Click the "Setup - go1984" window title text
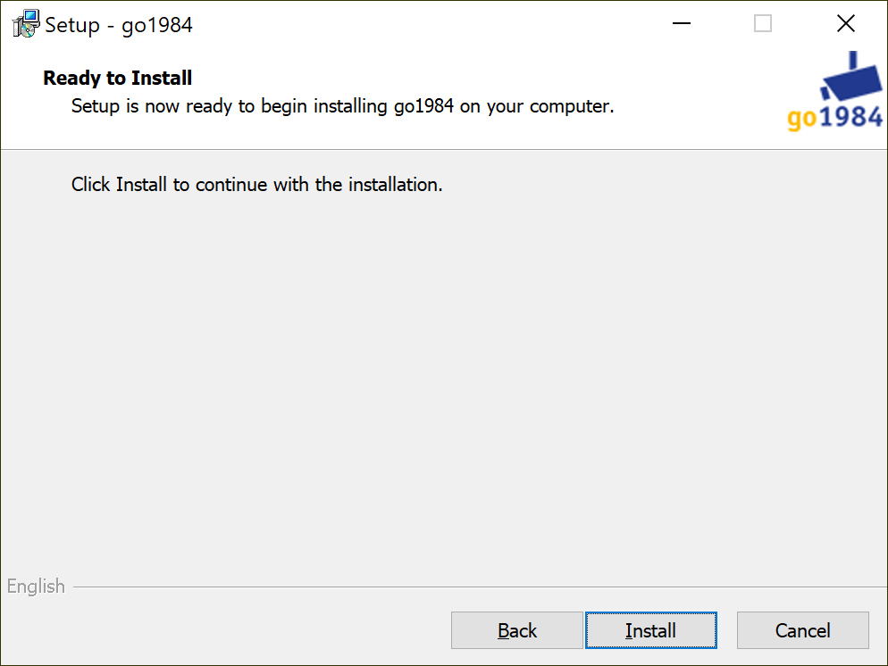Viewport: 888px width, 666px height. click(118, 25)
